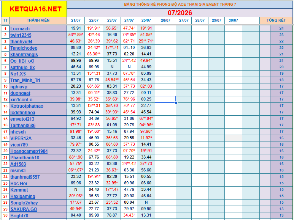The width and height of the screenshot is (294, 220).
Task: Select msm43's 21/07 cell 06**.07*
Action: click(76, 170)
